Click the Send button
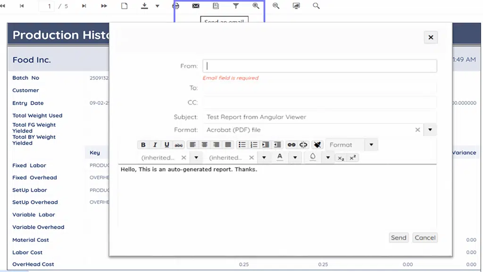Screen dimensions: 483x272 (x=399, y=238)
